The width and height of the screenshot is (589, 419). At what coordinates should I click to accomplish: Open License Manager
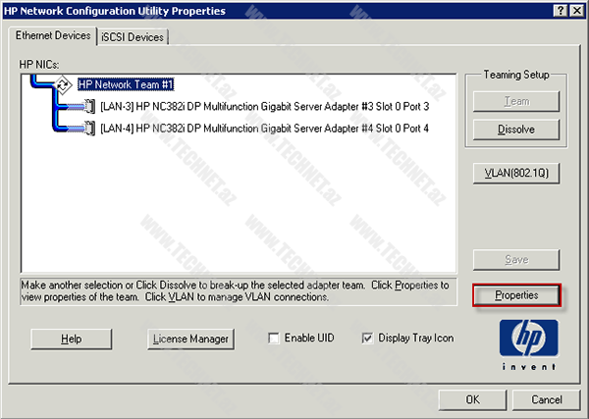click(x=190, y=340)
